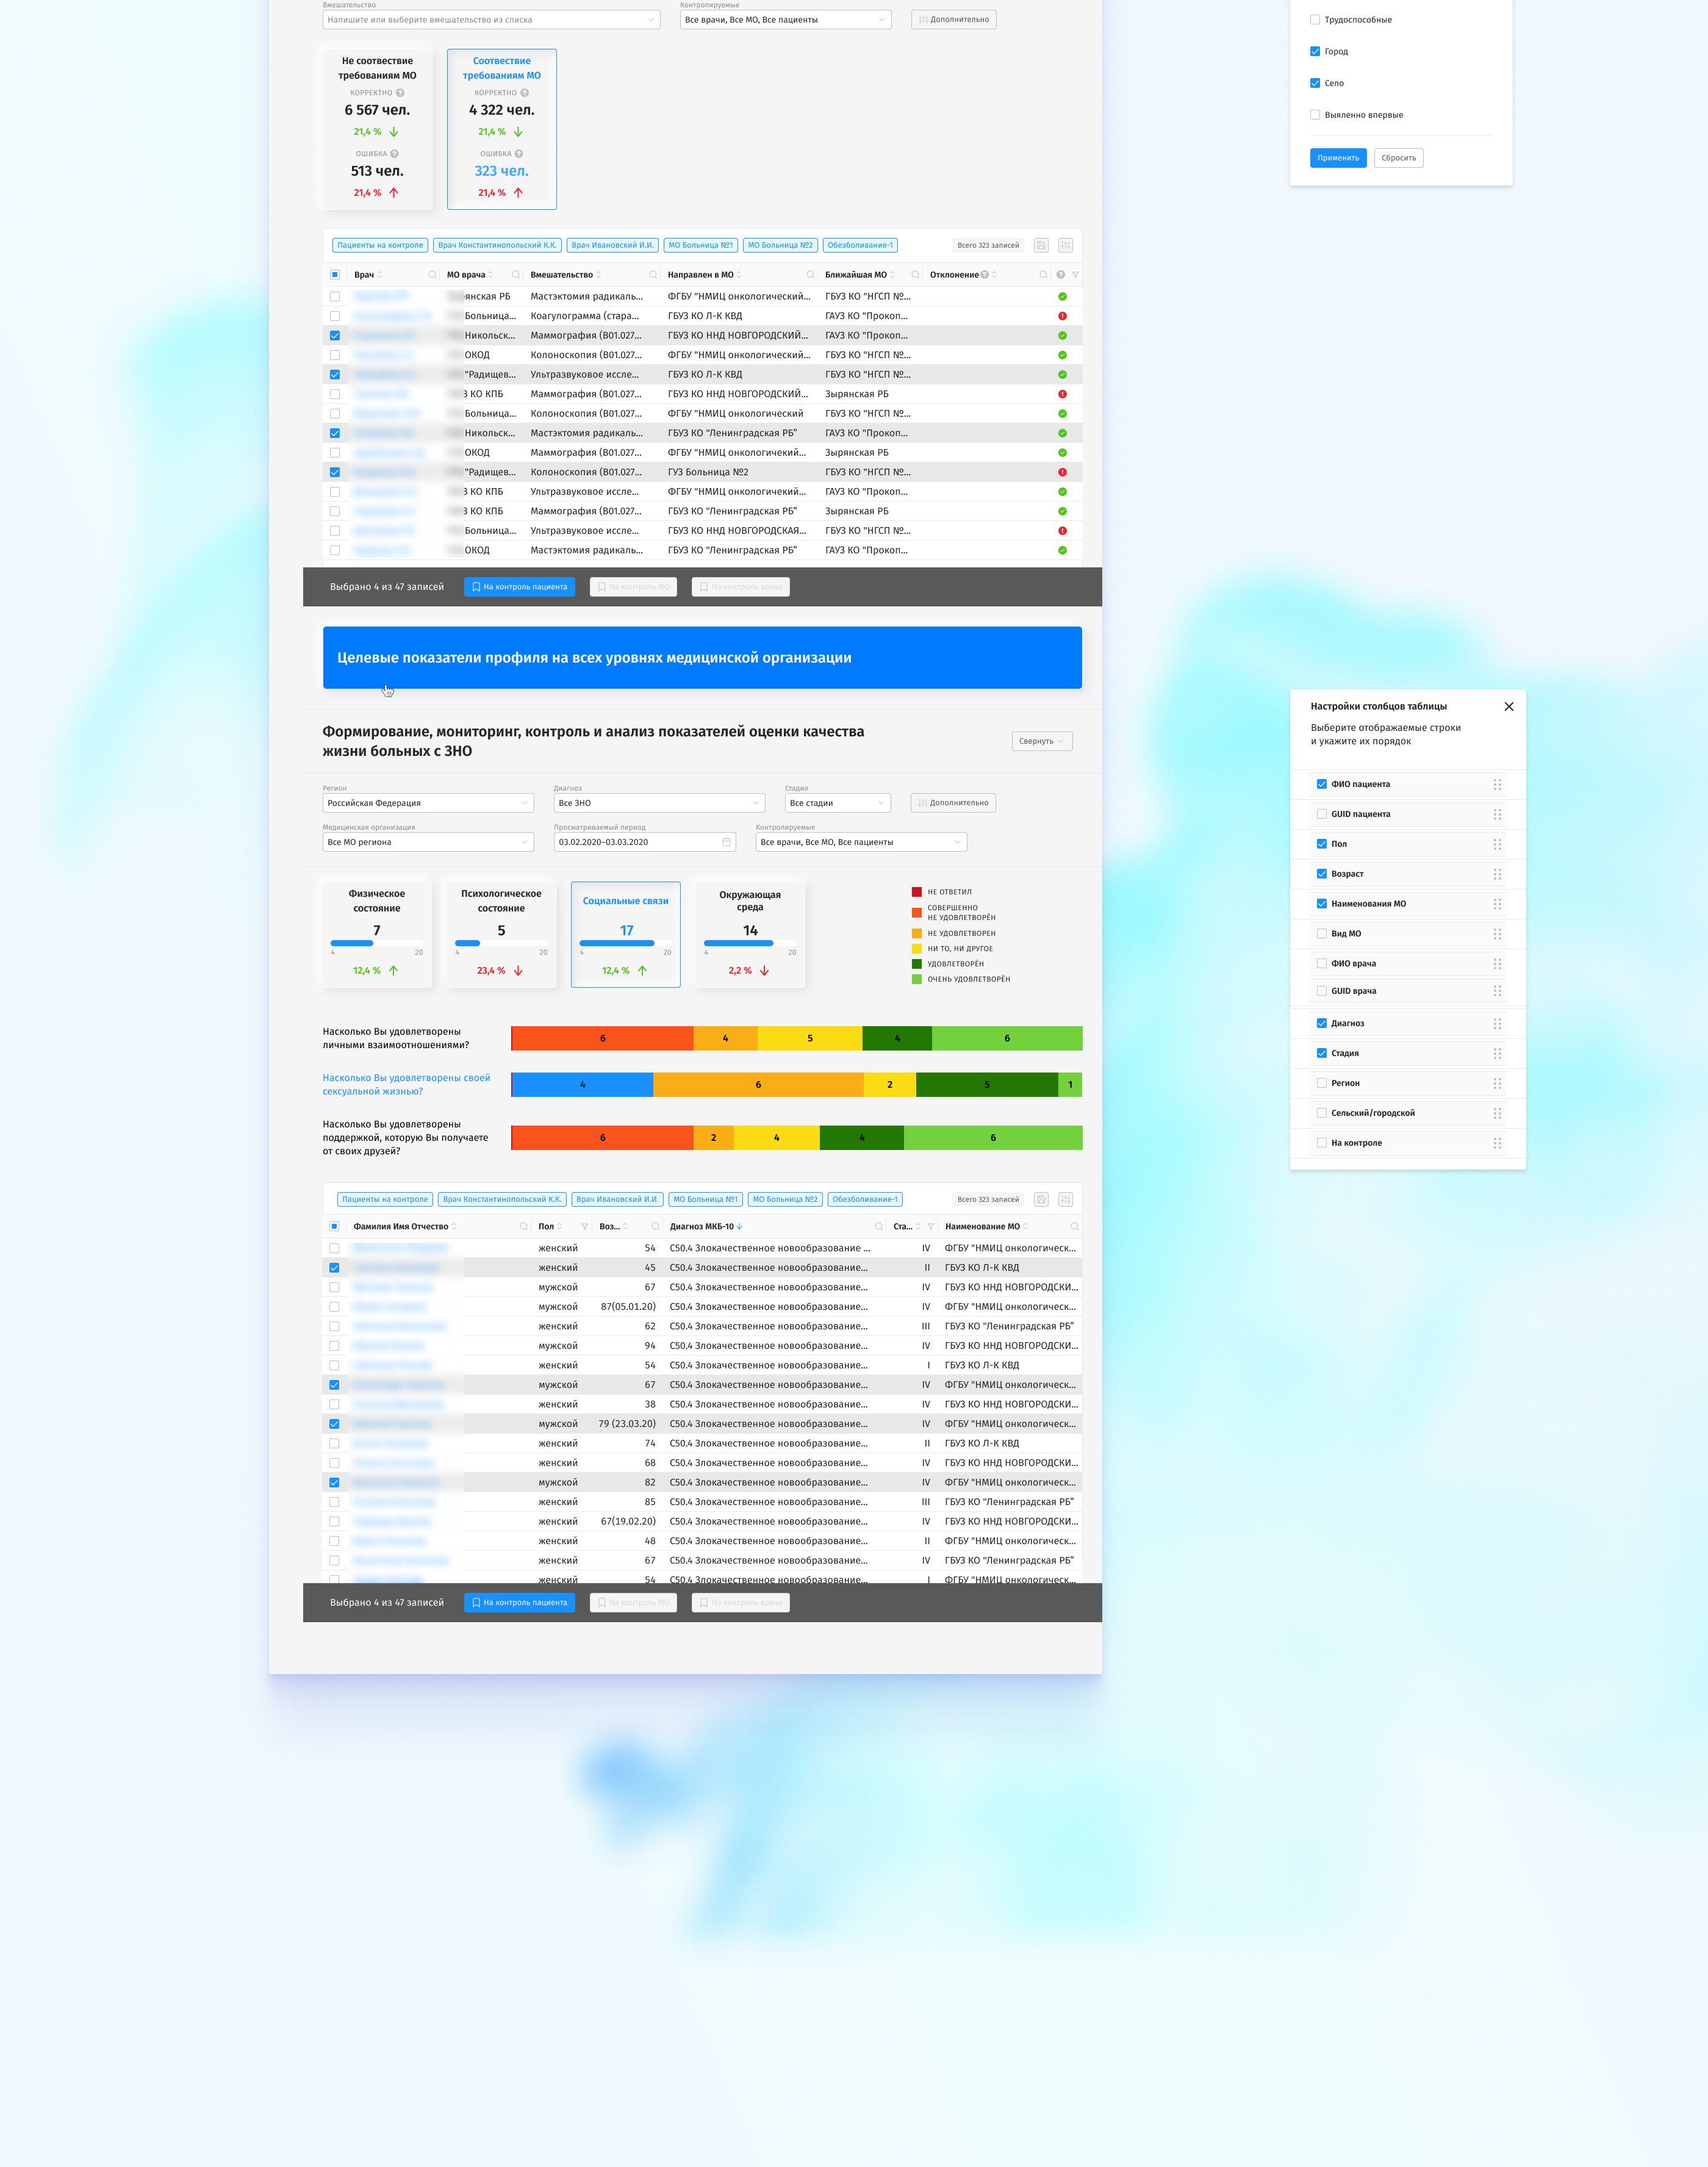Click save icon above the Отклонение column
This screenshot has width=1708, height=2167.
click(x=1041, y=245)
